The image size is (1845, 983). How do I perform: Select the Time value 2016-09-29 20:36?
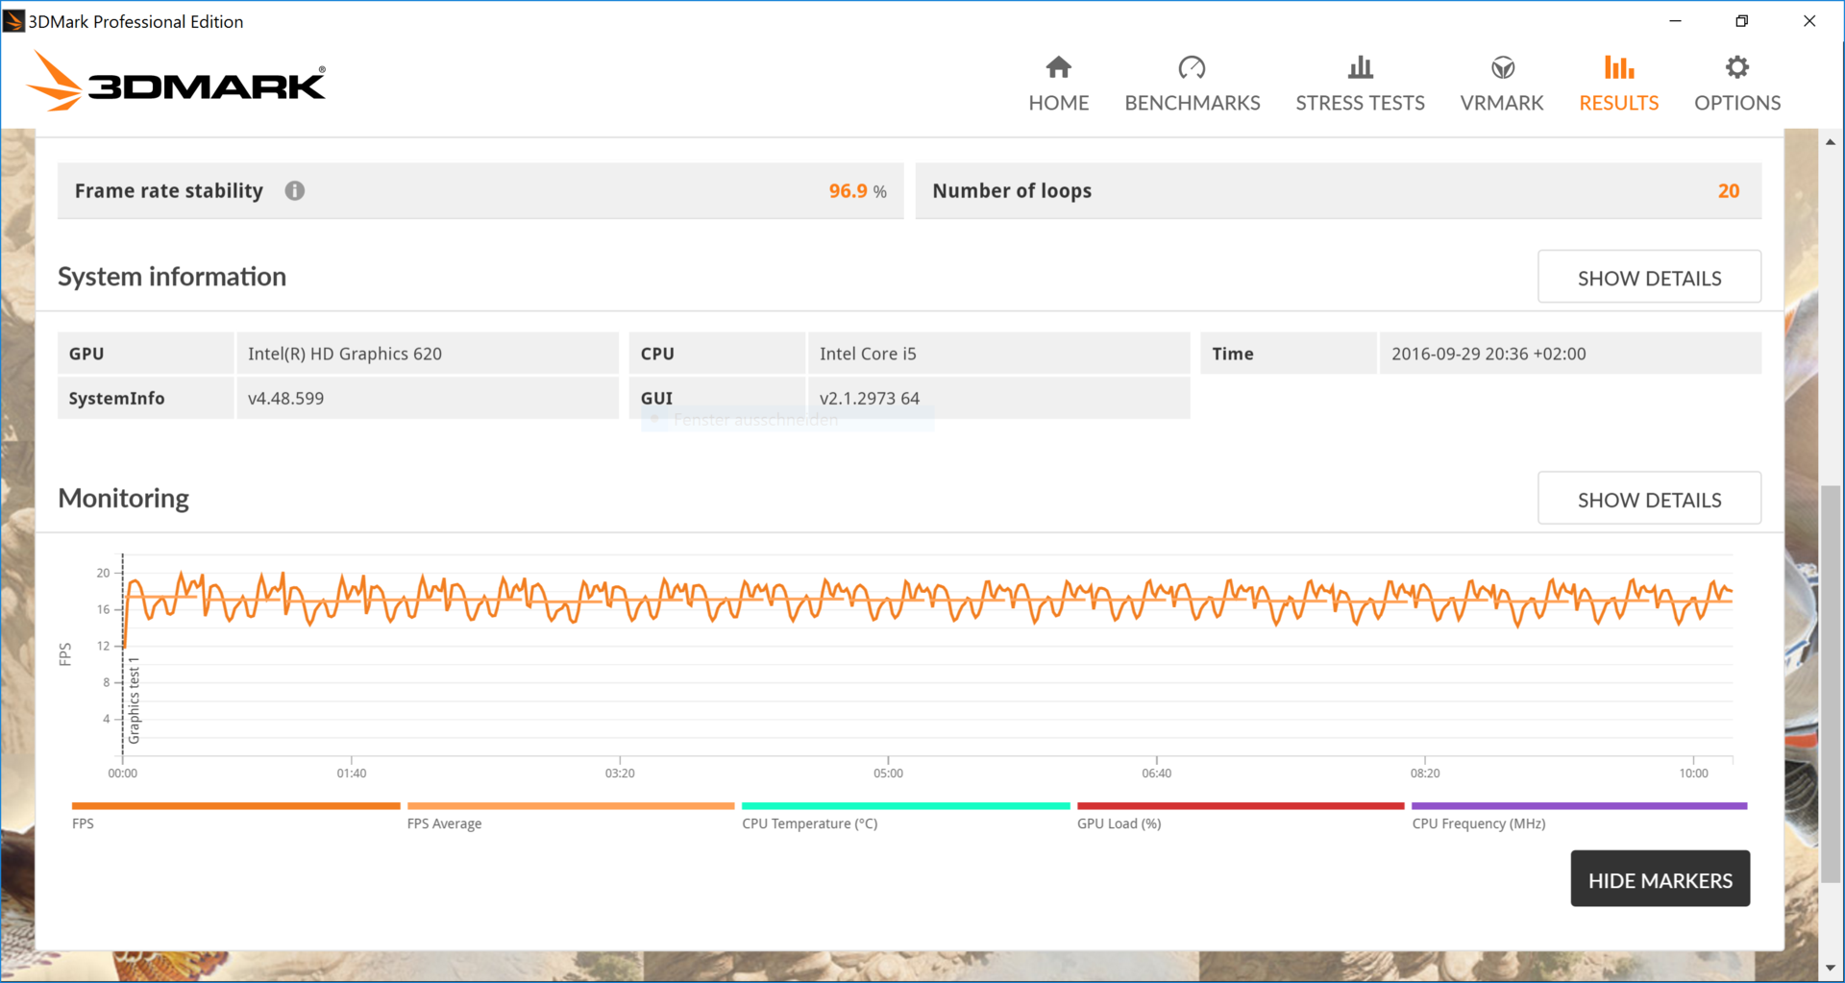(x=1488, y=354)
